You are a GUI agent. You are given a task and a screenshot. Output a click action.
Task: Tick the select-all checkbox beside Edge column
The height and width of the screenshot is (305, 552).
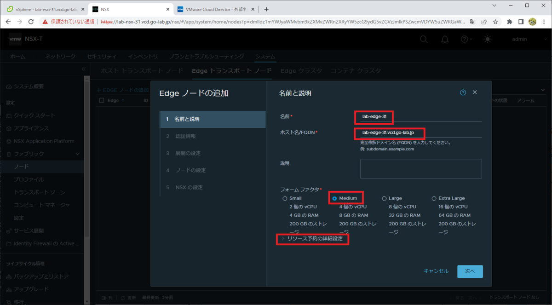tap(102, 100)
